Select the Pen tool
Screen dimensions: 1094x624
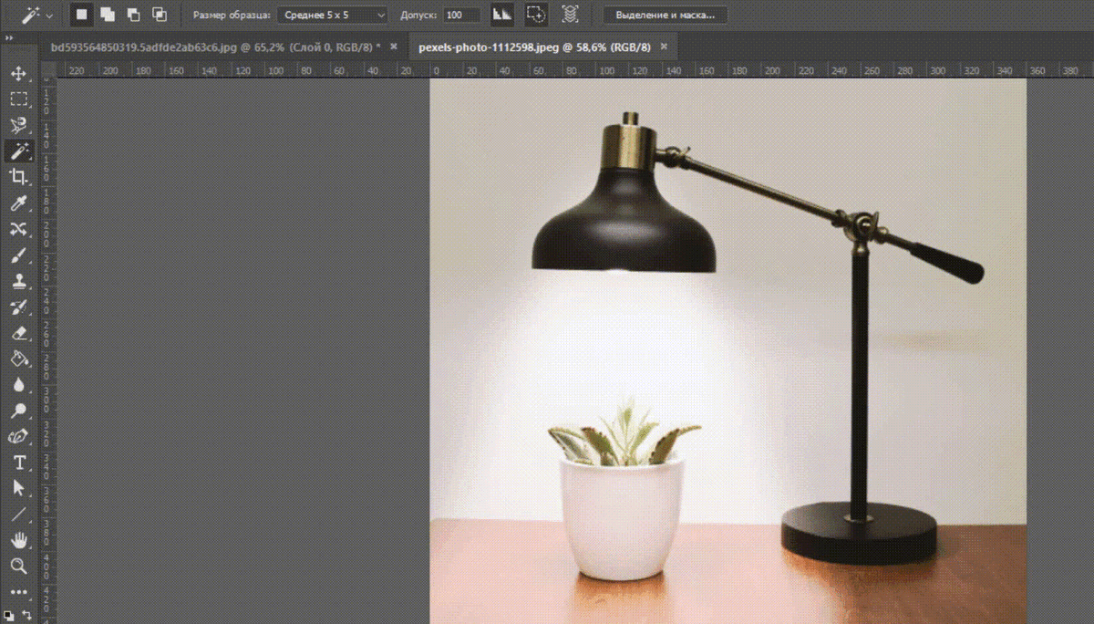18,436
